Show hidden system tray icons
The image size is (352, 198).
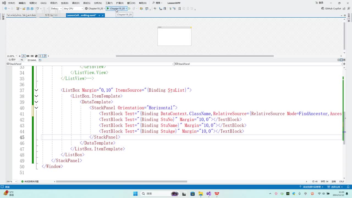[x=270, y=194]
